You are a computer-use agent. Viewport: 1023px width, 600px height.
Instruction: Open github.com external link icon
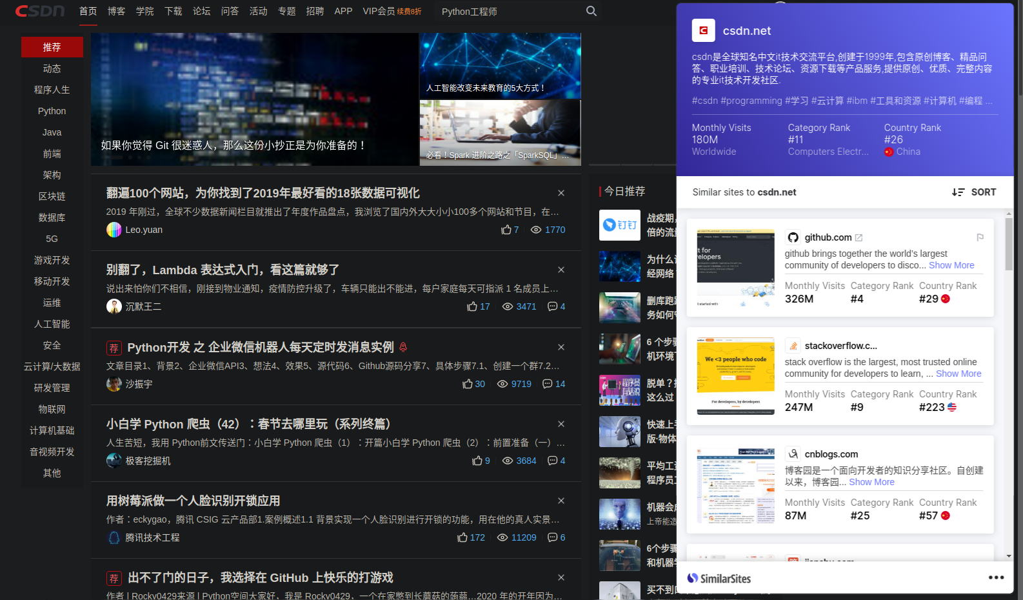[x=859, y=237]
